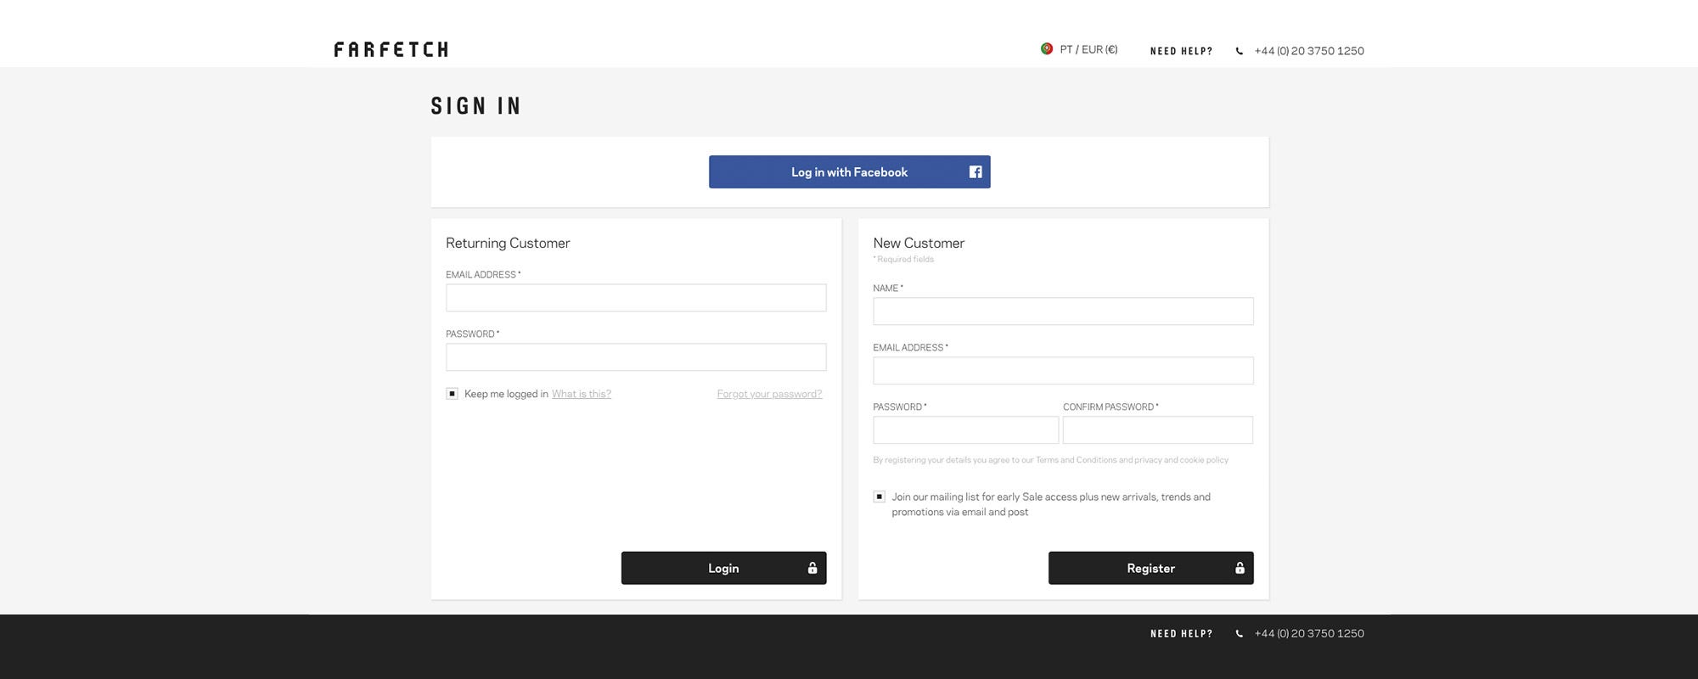Toggle the Keep me logged in checkbox
This screenshot has height=679, width=1698.
(453, 394)
